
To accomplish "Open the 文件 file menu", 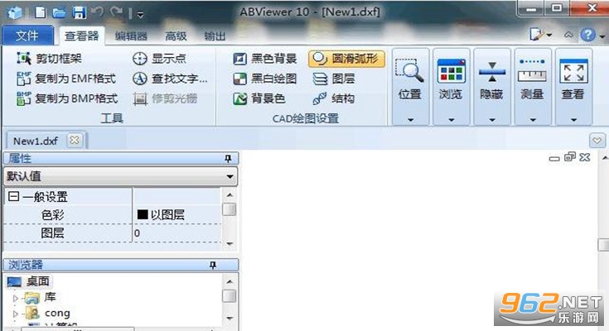I will click(x=27, y=36).
